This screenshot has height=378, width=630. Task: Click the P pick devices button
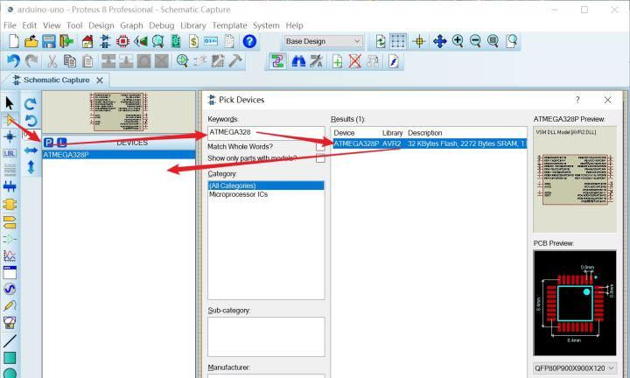click(49, 143)
